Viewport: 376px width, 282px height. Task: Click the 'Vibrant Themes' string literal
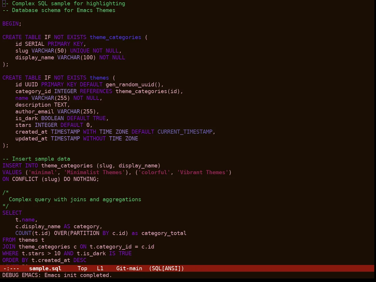pos(203,172)
